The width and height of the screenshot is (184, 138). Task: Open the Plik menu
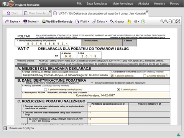(79, 3)
